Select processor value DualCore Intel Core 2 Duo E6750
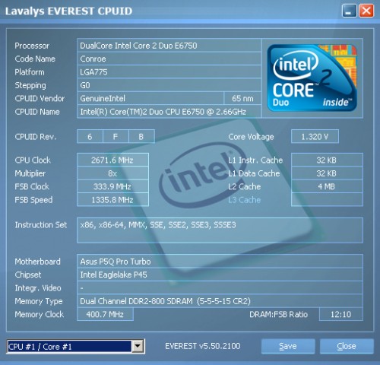This screenshot has height=365, width=380. [x=169, y=46]
